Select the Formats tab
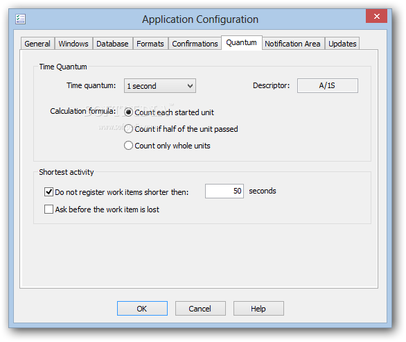The height and width of the screenshot is (342, 406). click(150, 44)
